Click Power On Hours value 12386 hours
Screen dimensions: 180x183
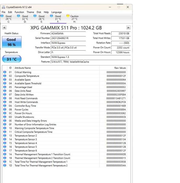point(121,52)
